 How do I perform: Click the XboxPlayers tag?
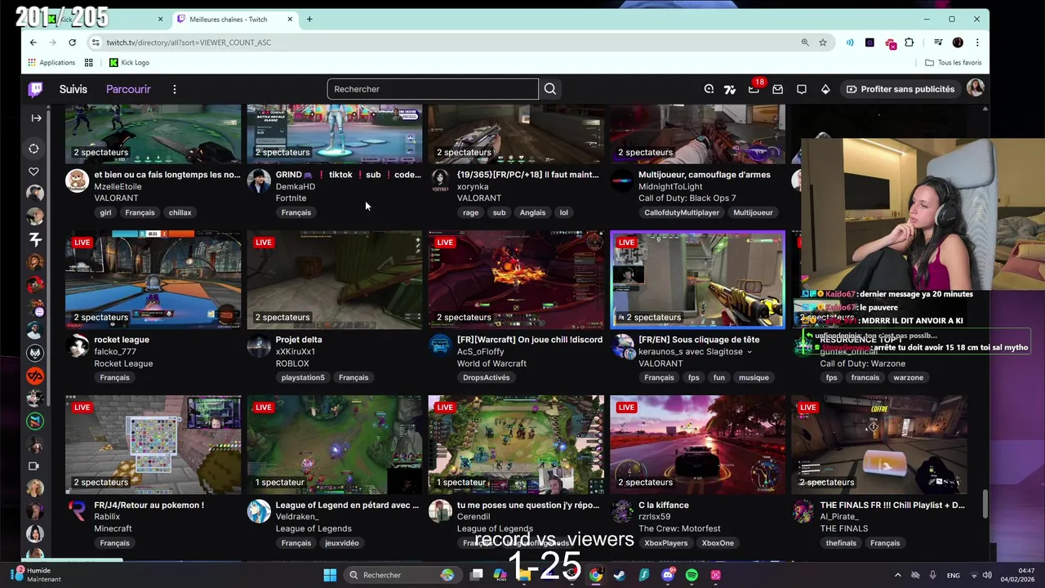(665, 543)
